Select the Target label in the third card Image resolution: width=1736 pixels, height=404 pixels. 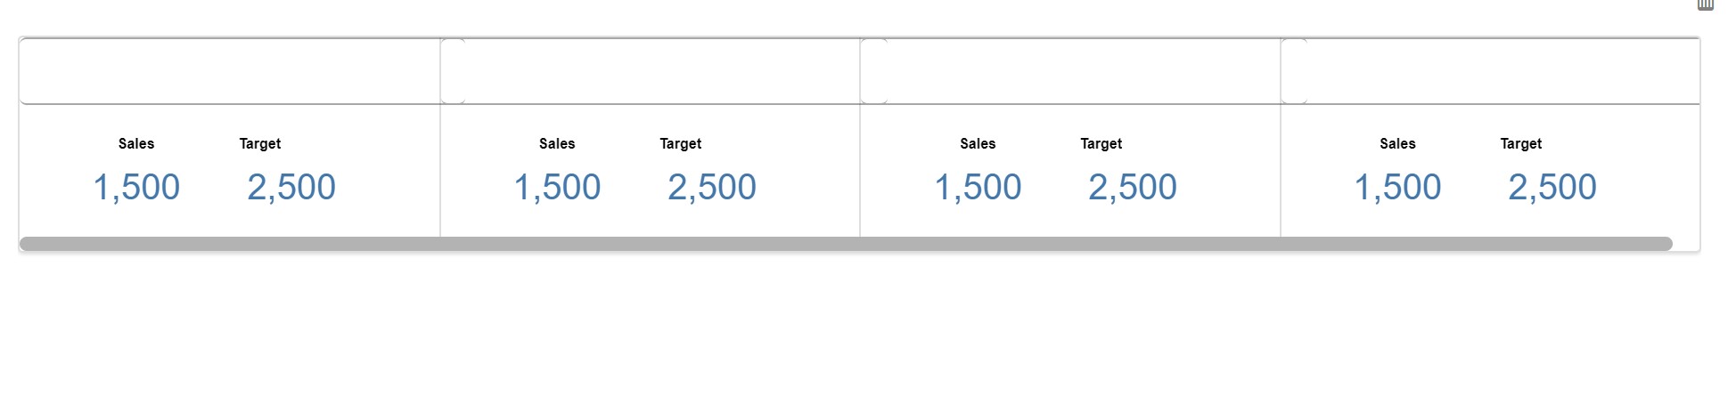(1101, 143)
